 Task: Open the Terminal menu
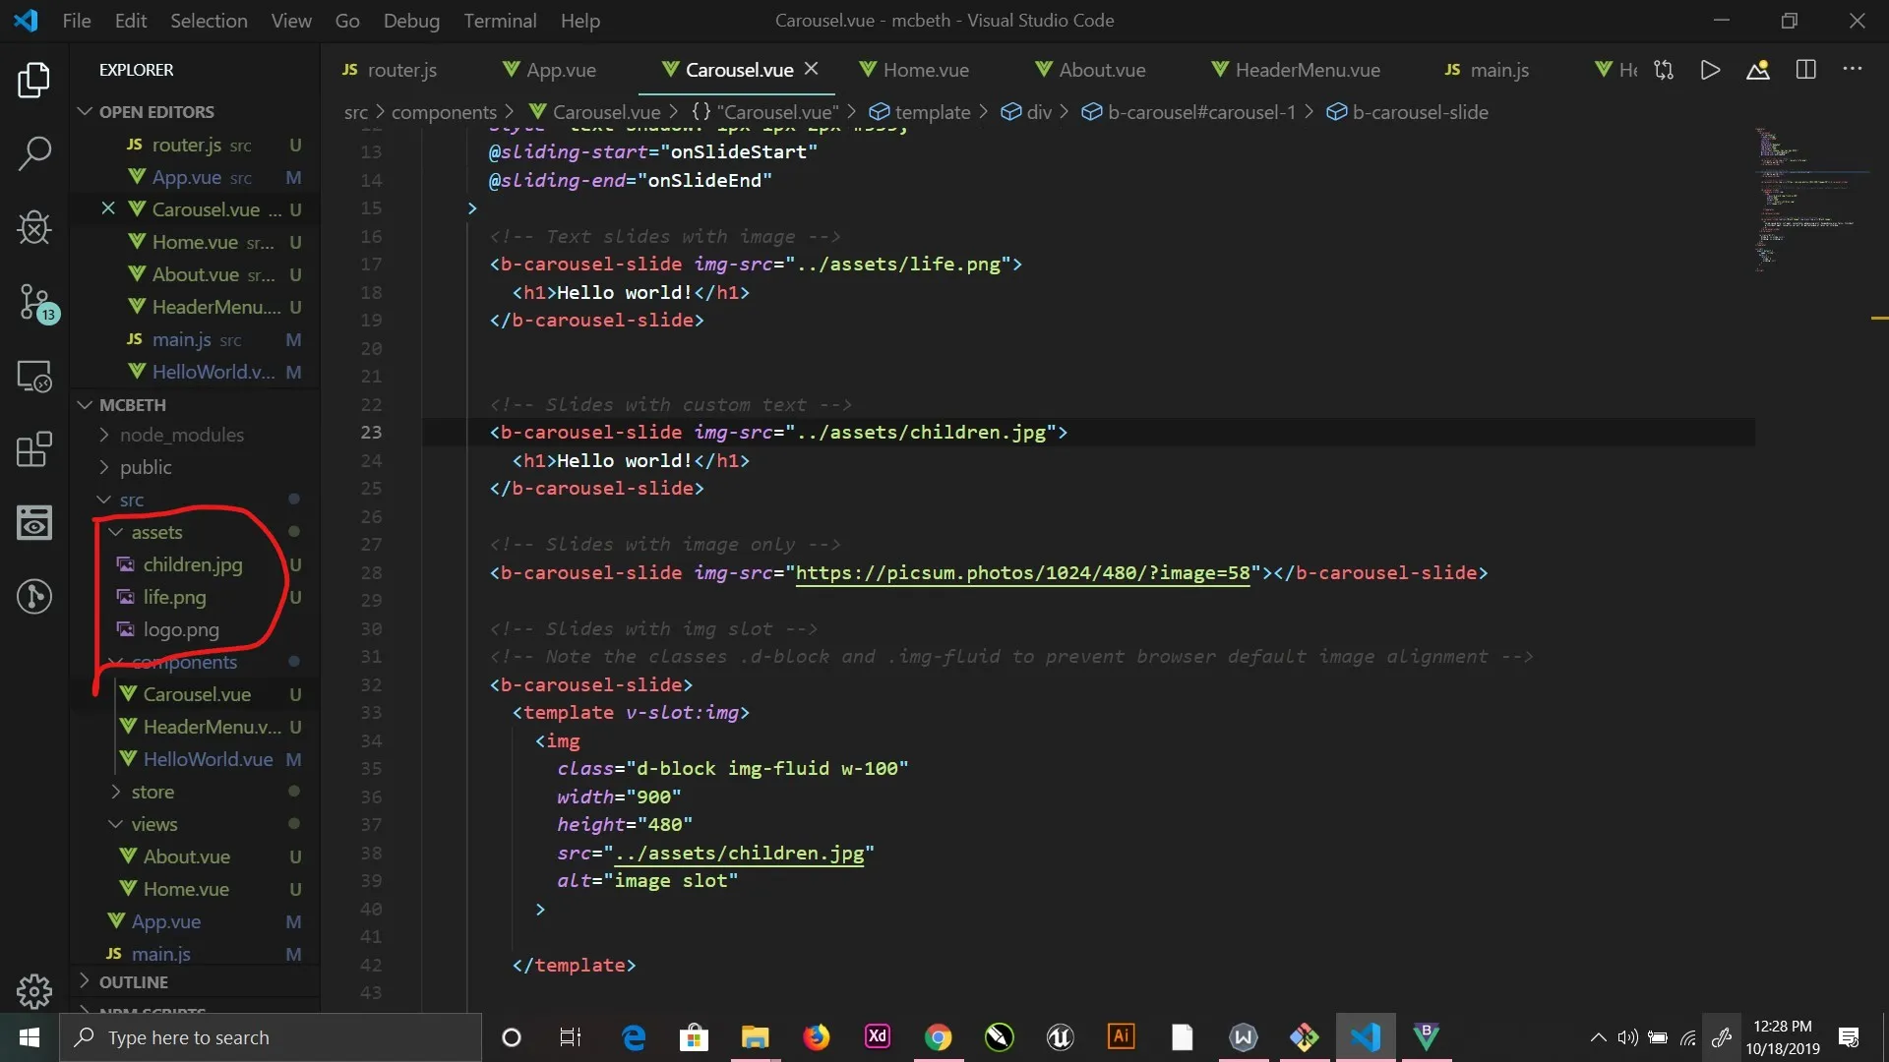click(500, 21)
